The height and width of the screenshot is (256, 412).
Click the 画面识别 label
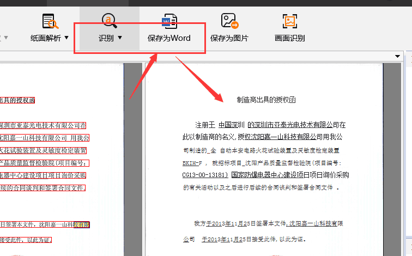click(290, 38)
